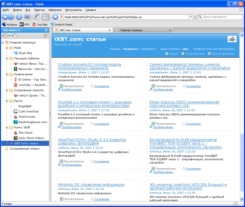Screen dimensions: 245x207
Task: Toggle Сохранённые filter checkbox
Action: [183, 54]
